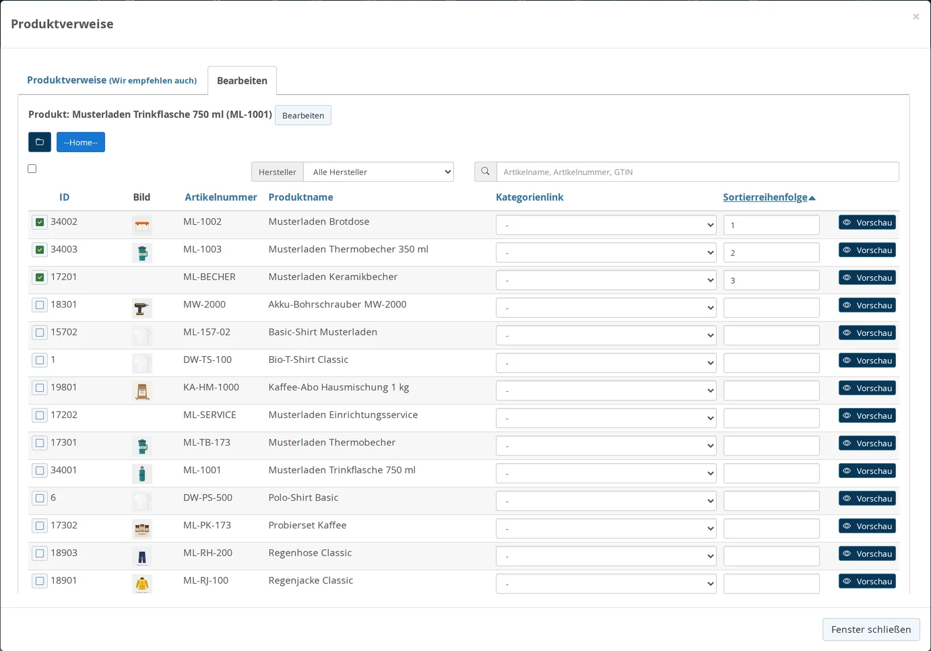Click Vorschau for Polo-Shirt Basic
This screenshot has width=931, height=651.
[x=867, y=498]
